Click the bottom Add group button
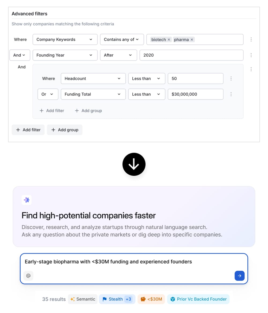The image size is (268, 313). [65, 130]
